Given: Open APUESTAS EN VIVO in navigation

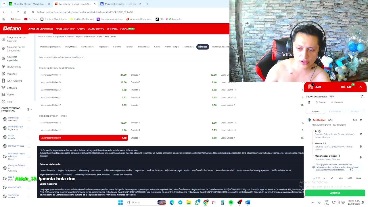Looking at the screenshot, I should [65, 29].
